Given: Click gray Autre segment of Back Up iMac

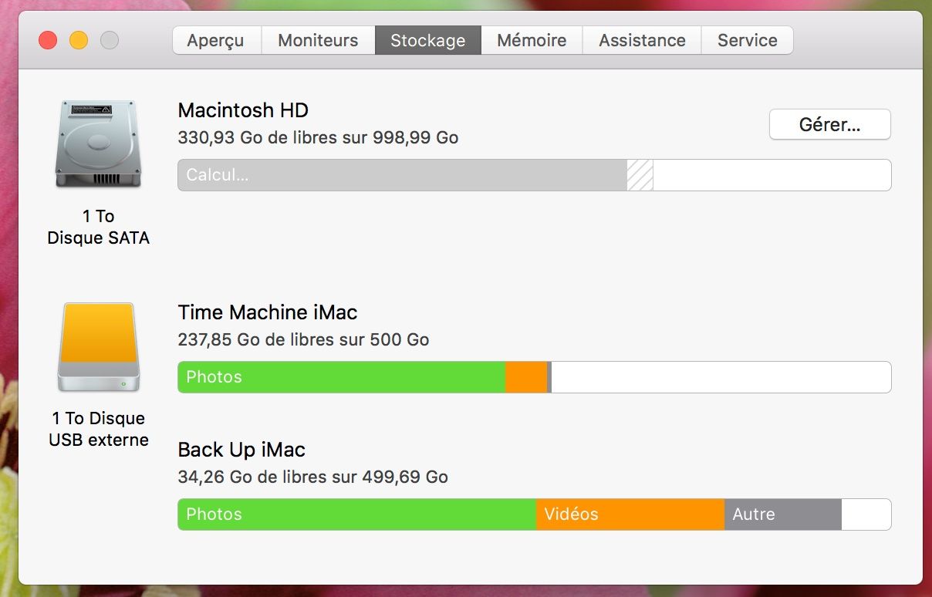Looking at the screenshot, I should coord(783,514).
